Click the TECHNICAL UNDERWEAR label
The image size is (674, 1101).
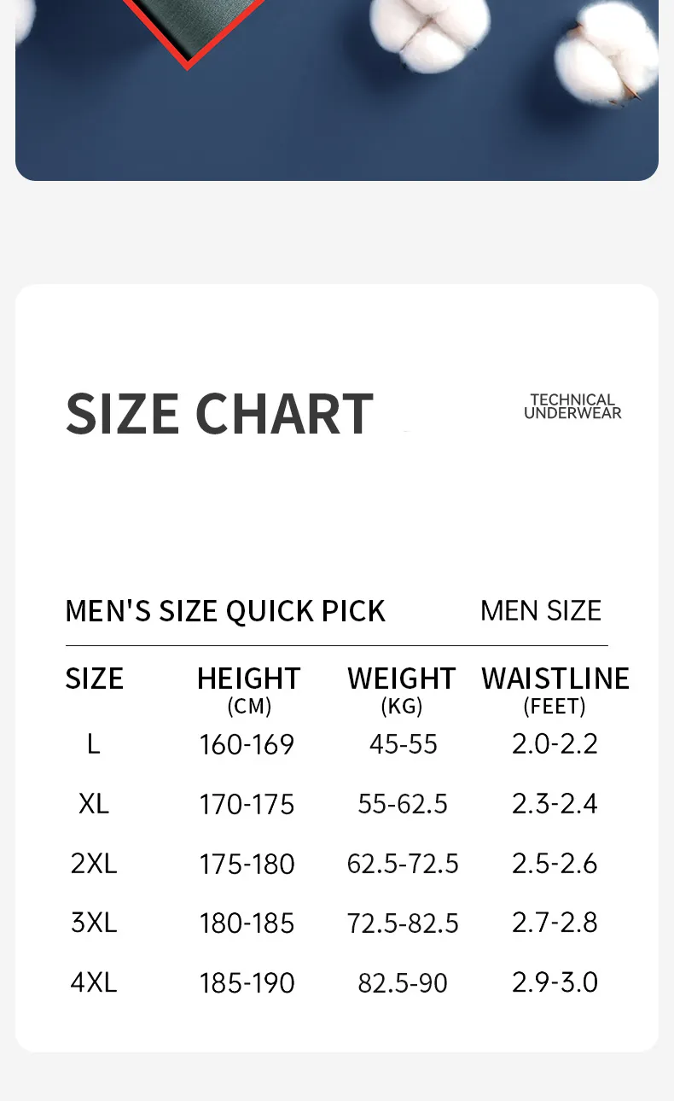click(572, 406)
